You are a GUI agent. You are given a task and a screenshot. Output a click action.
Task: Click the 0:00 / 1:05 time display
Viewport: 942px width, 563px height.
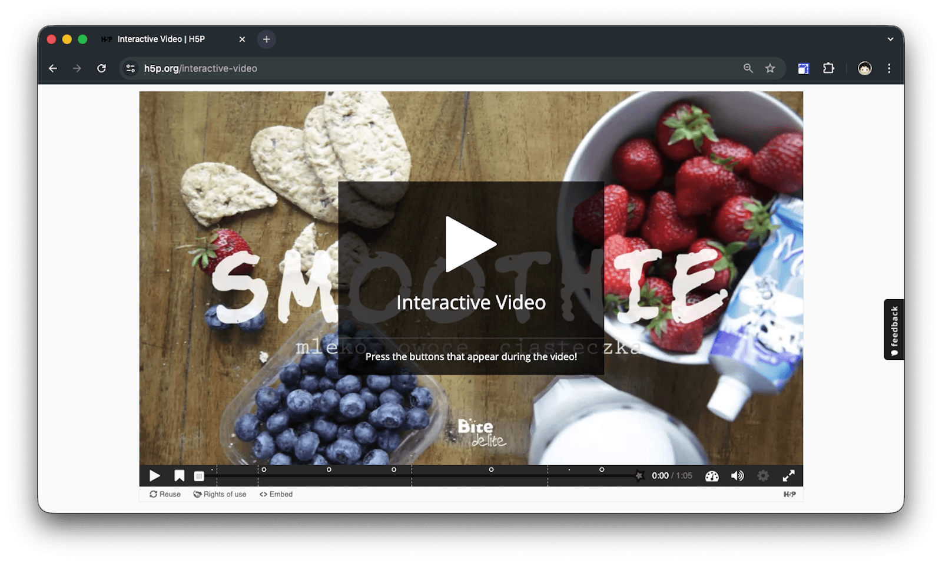coord(672,476)
